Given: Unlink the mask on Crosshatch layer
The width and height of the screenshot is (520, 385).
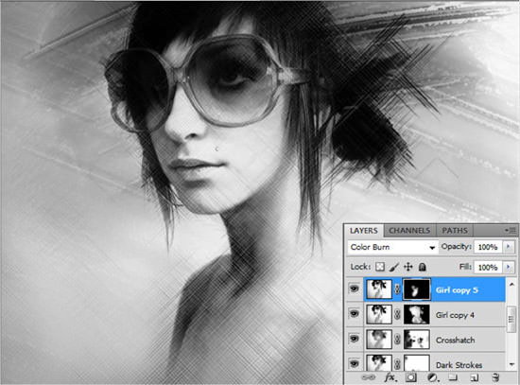Looking at the screenshot, I should click(x=397, y=340).
